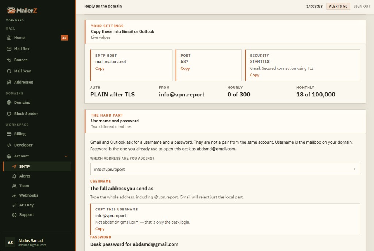
Task: Click the Webhooks icon
Action: pos(14,195)
